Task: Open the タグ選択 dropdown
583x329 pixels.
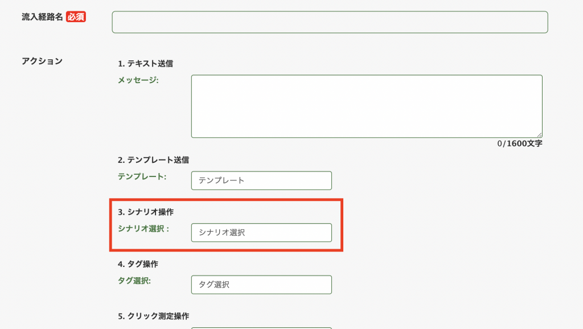Action: point(261,285)
